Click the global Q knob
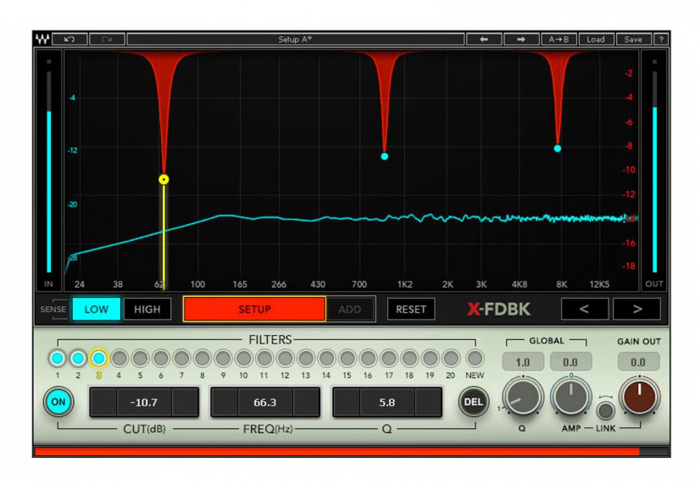Image resolution: width=700 pixels, height=484 pixels. pyautogui.click(x=523, y=397)
